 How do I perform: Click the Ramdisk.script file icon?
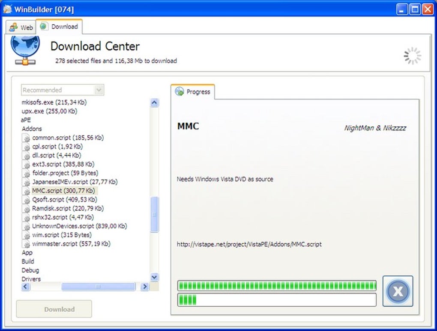pos(26,209)
